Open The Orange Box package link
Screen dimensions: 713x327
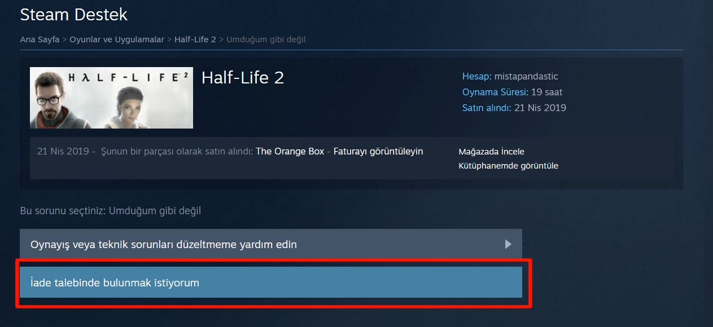pos(290,151)
